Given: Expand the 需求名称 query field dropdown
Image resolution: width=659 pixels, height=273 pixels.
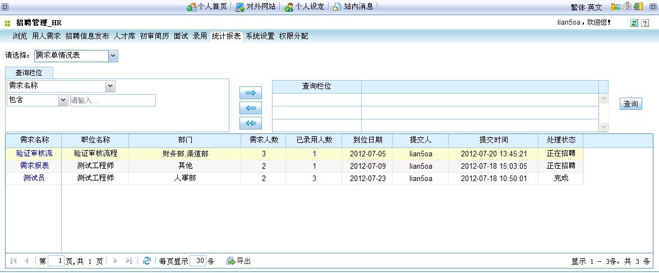Looking at the screenshot, I should [110, 86].
